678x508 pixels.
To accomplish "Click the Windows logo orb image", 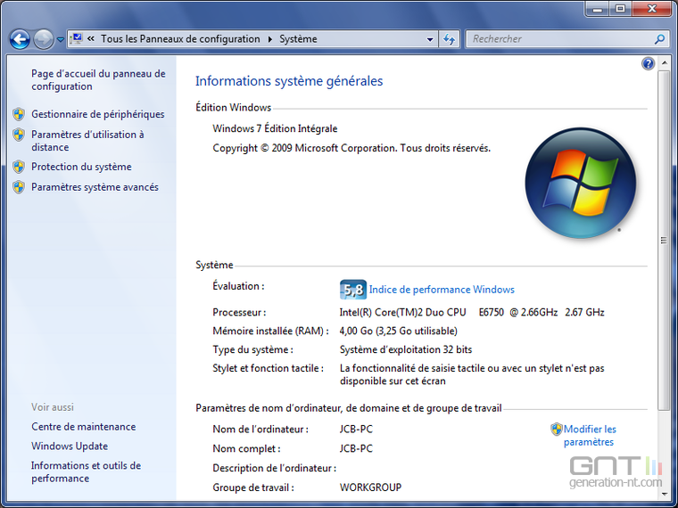I will tap(580, 184).
